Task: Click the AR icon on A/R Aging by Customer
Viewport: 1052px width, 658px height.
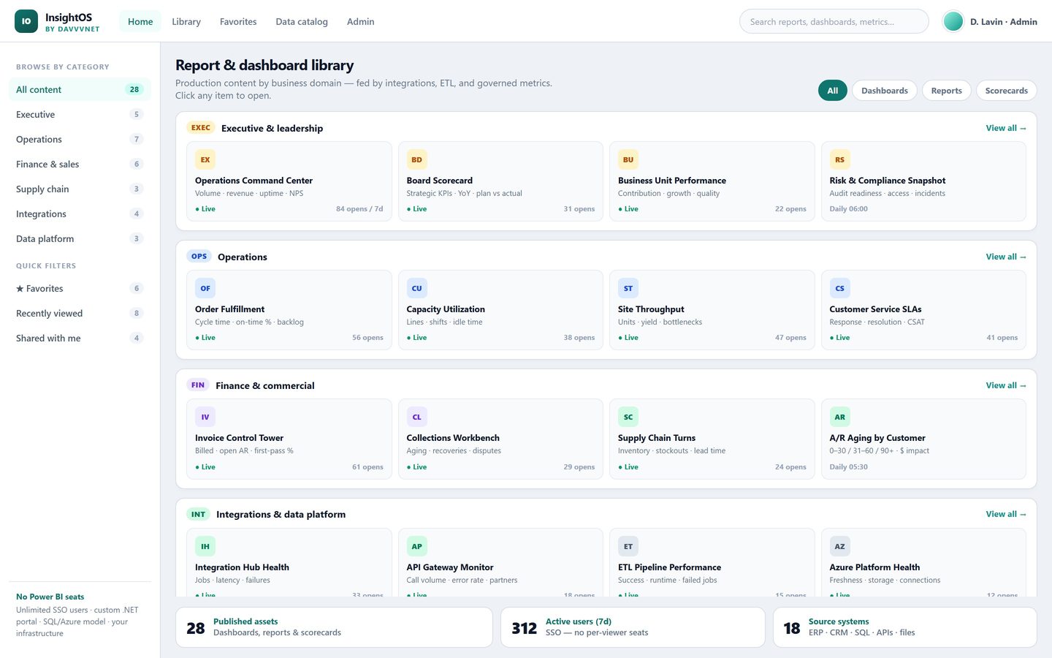Action: tap(839, 417)
